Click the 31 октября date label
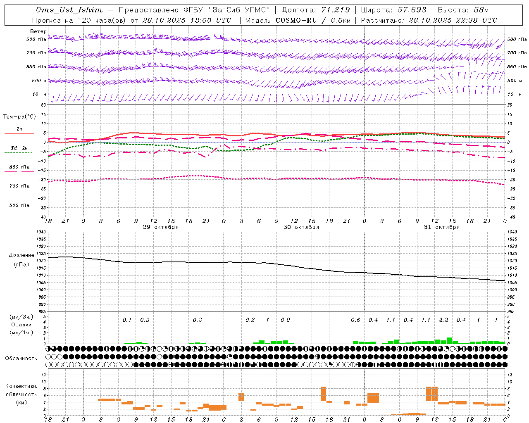 (x=441, y=227)
